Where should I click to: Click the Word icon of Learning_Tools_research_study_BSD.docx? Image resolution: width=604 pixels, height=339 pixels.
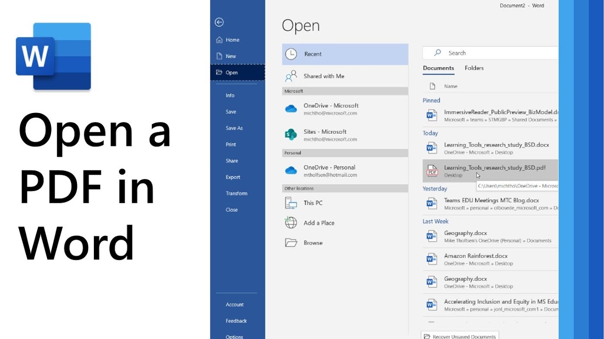(432, 148)
